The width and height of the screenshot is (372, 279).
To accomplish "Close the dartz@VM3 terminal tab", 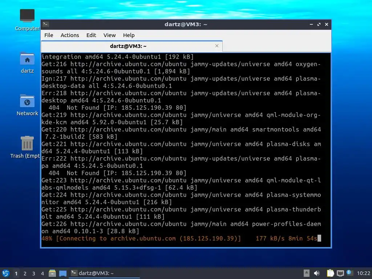I will point(217,46).
